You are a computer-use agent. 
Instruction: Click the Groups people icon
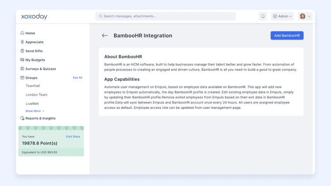point(22,78)
